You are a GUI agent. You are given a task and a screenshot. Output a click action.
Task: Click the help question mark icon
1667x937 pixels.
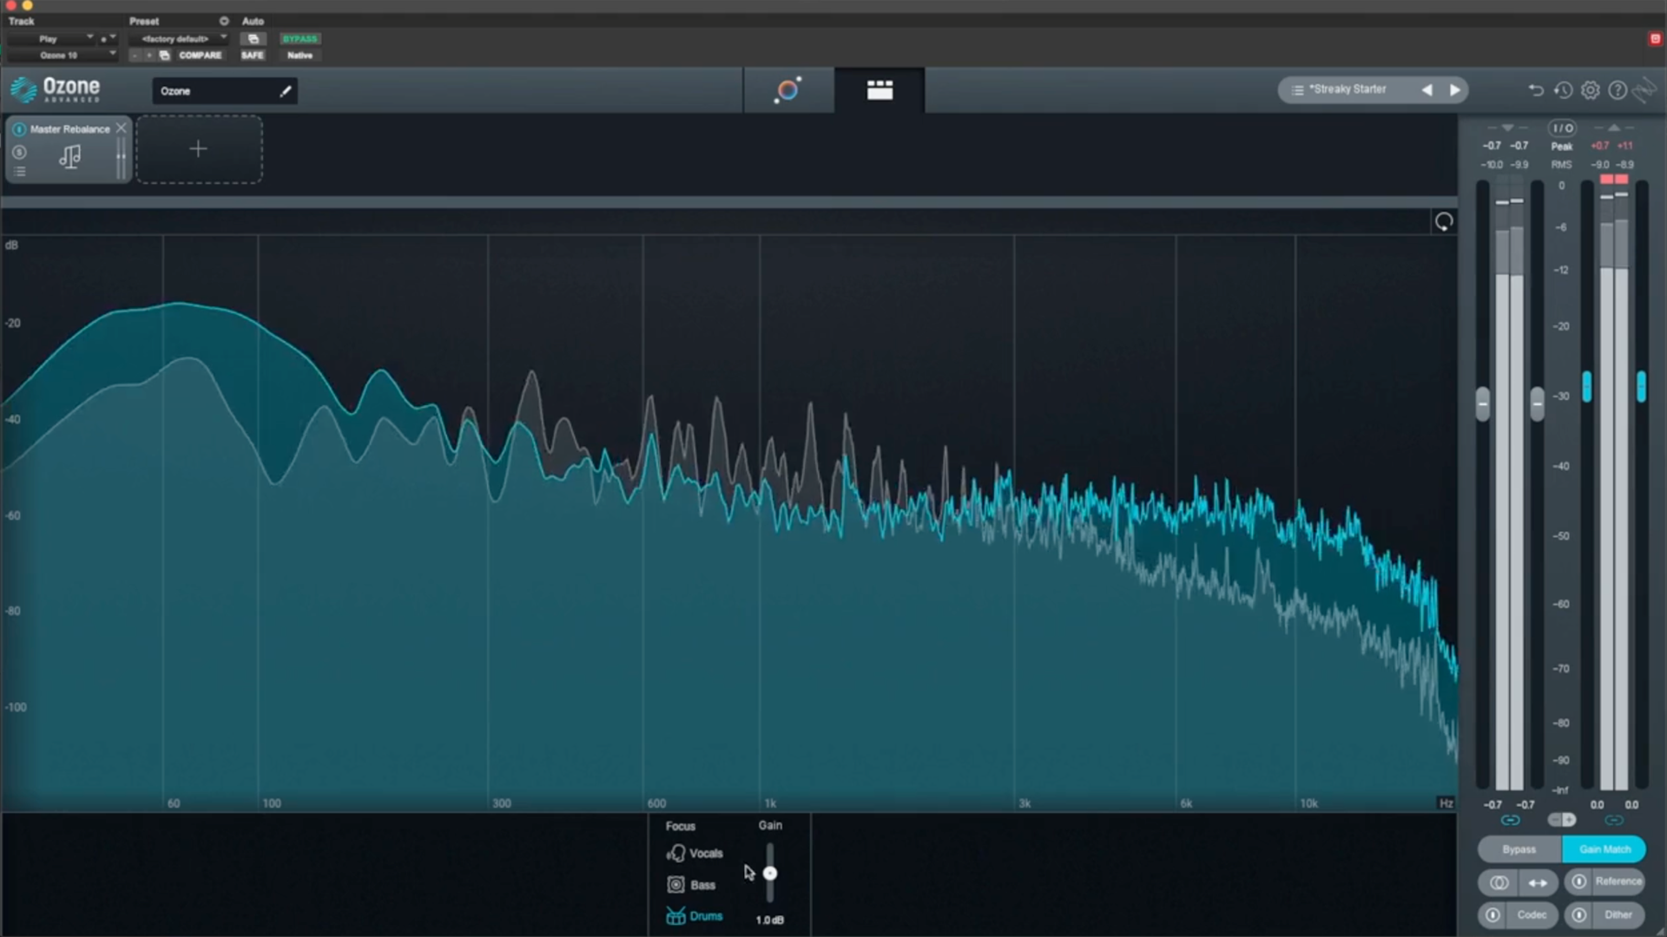coord(1617,90)
